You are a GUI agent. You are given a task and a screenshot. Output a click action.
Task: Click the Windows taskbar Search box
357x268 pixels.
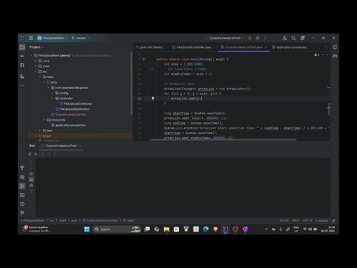coord(117,229)
